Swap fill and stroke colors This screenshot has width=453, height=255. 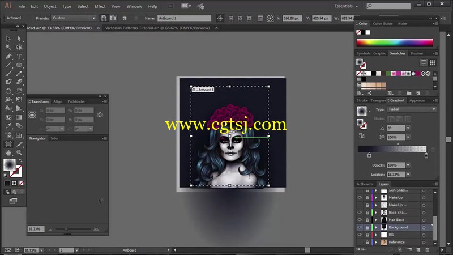point(20,160)
